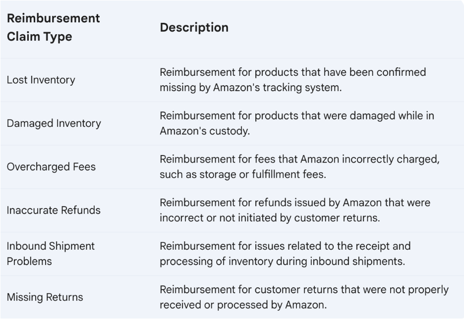
Task: Click the Description column header
Action: 194,28
